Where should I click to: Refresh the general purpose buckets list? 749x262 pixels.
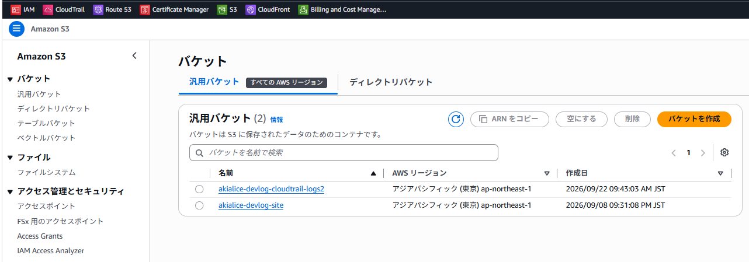(x=456, y=119)
